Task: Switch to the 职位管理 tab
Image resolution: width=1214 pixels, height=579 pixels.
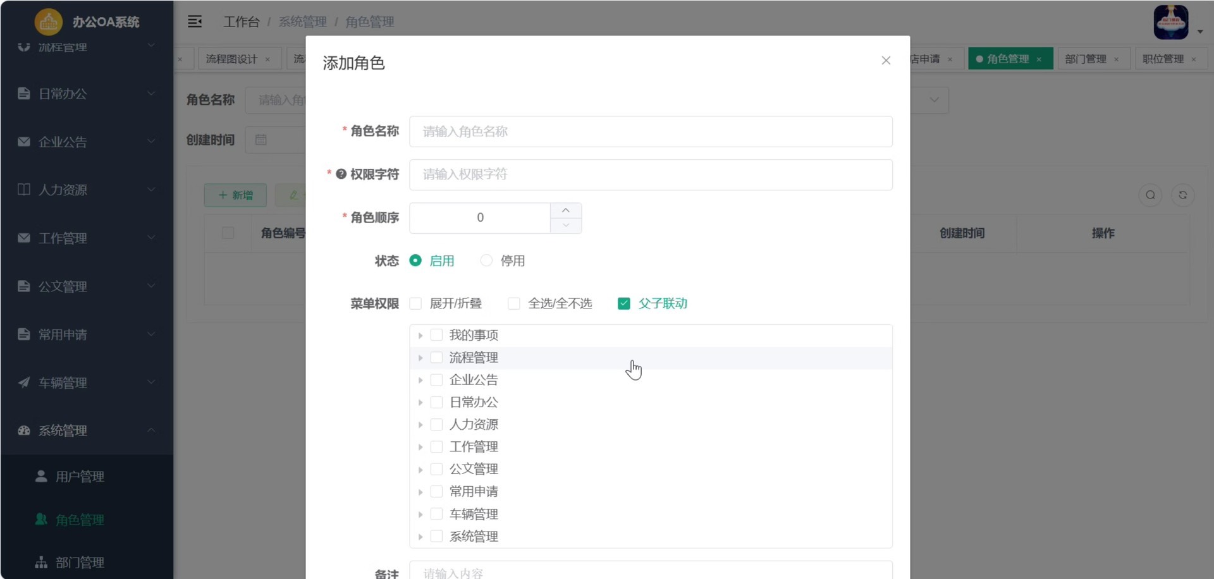Action: [1163, 59]
